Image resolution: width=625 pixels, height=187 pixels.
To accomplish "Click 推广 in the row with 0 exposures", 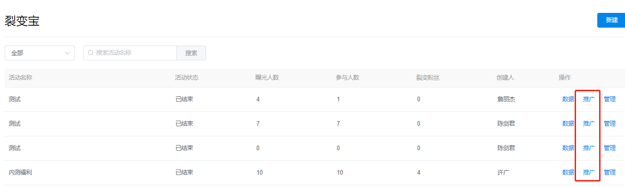I will (x=589, y=148).
